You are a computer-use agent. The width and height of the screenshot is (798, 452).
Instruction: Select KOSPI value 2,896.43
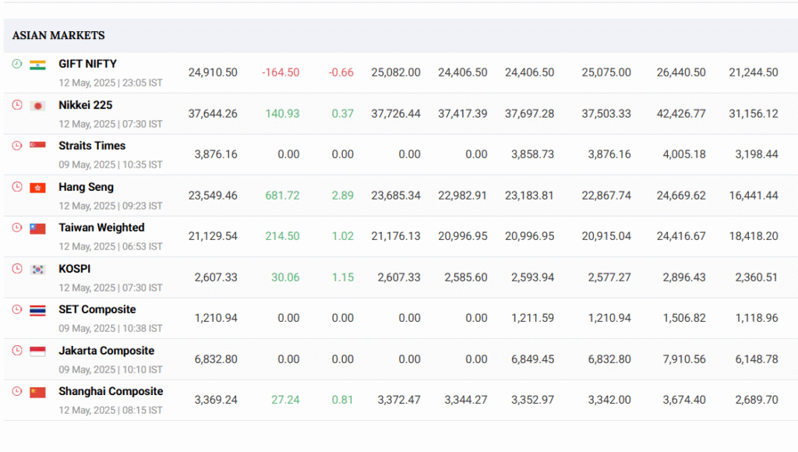(x=684, y=277)
